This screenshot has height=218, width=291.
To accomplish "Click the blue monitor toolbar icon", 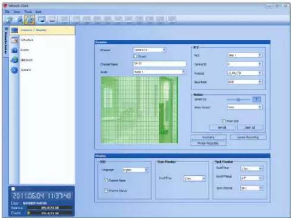I will [41, 20].
